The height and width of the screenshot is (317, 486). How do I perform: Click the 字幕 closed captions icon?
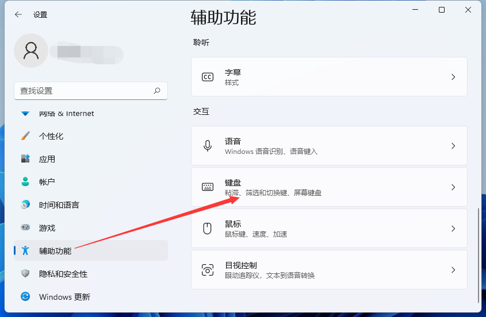pos(208,77)
